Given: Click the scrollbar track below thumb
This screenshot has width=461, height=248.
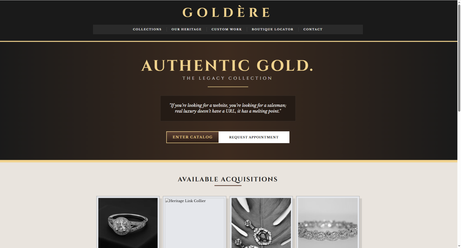Looking at the screenshot, I should point(459,176).
